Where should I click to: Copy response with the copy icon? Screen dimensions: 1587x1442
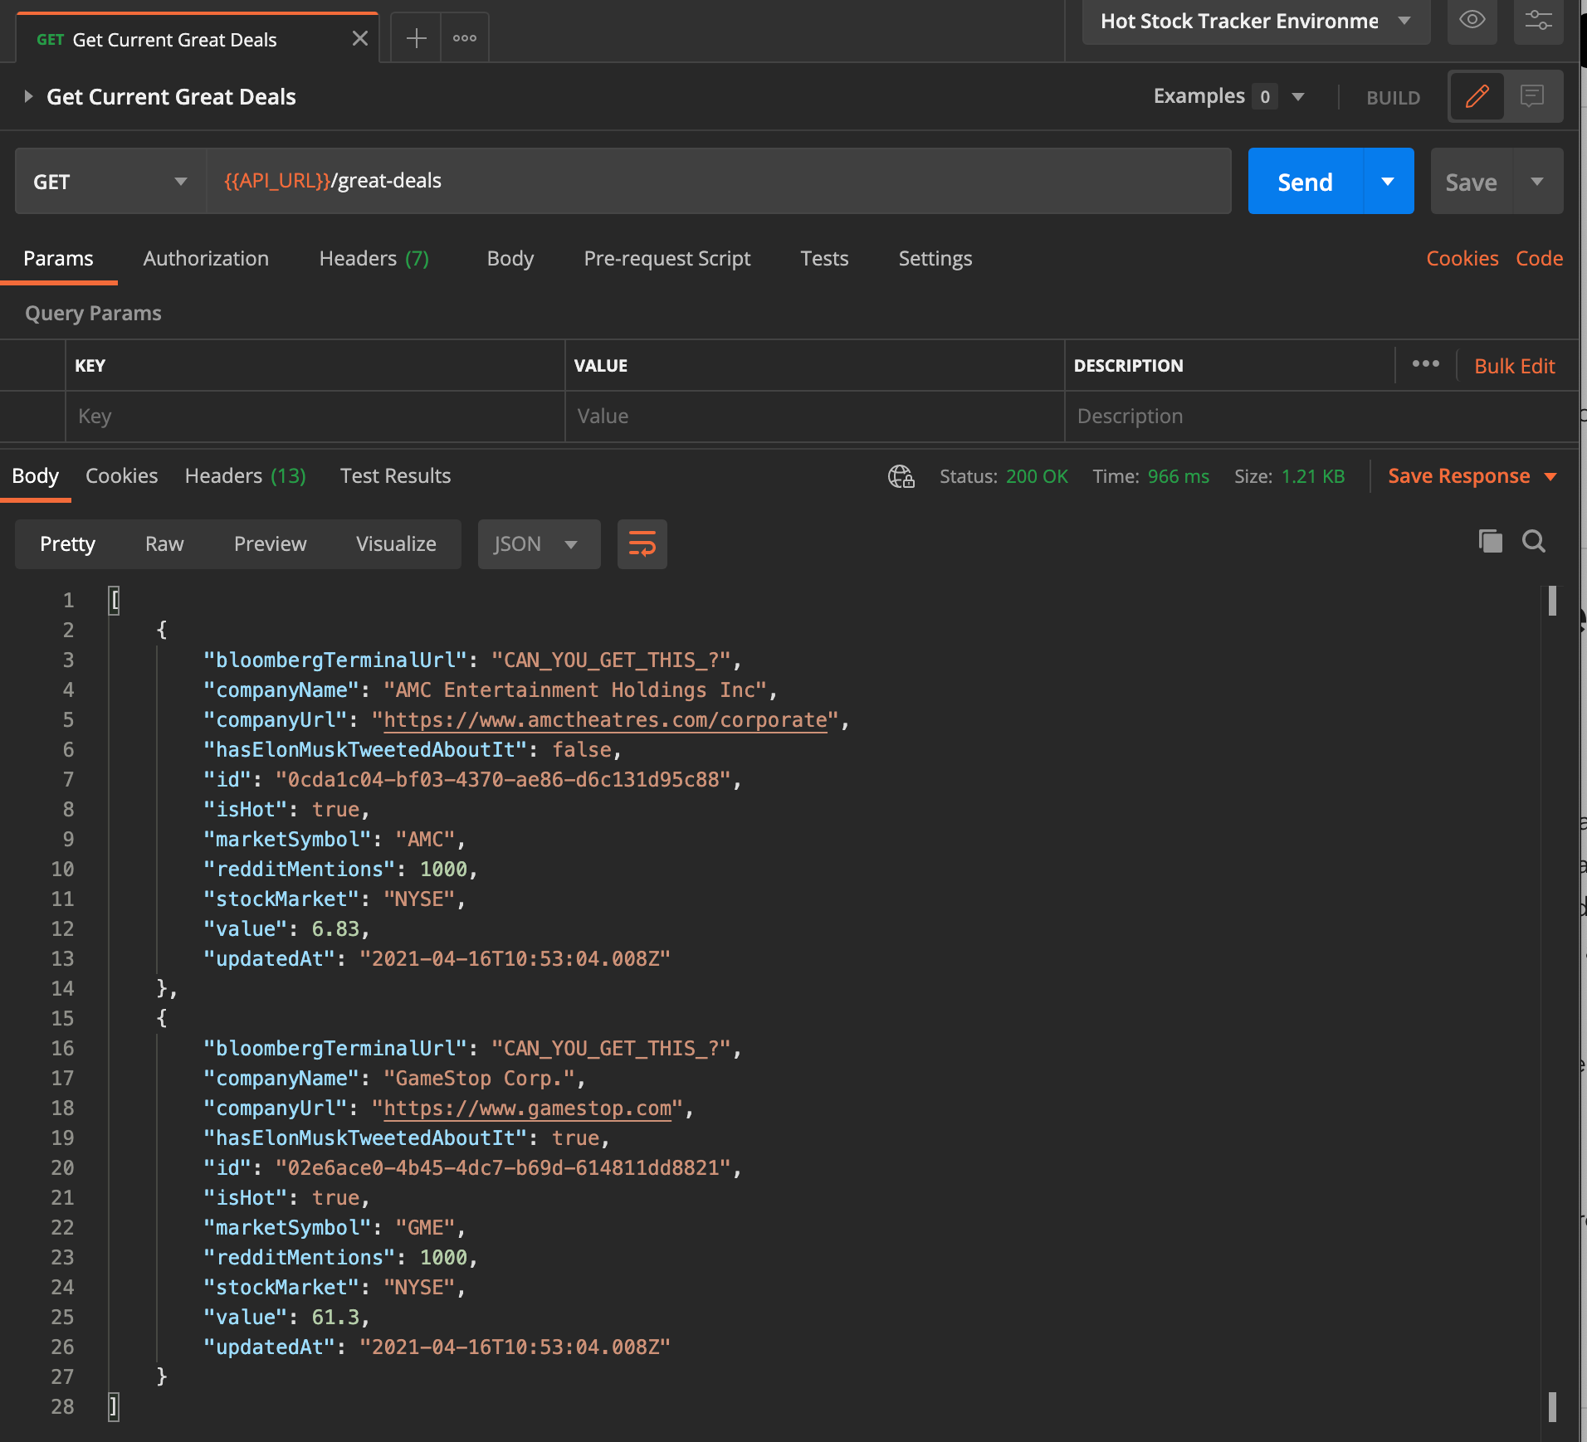click(x=1491, y=542)
